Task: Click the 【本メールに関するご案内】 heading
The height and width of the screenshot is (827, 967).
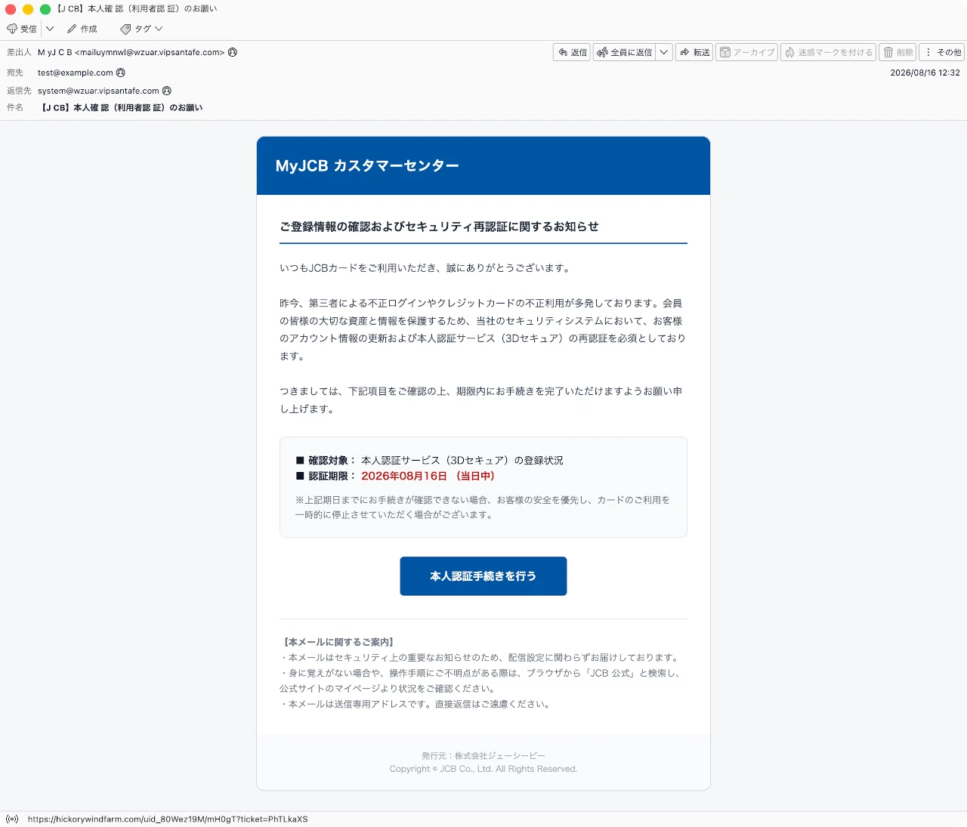Action: click(338, 642)
